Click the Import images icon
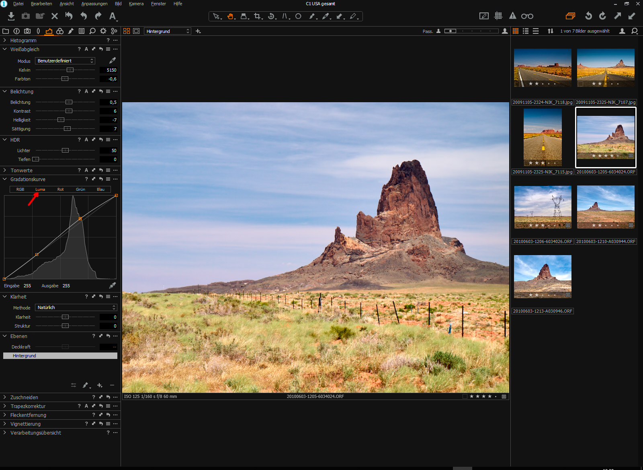 11,16
